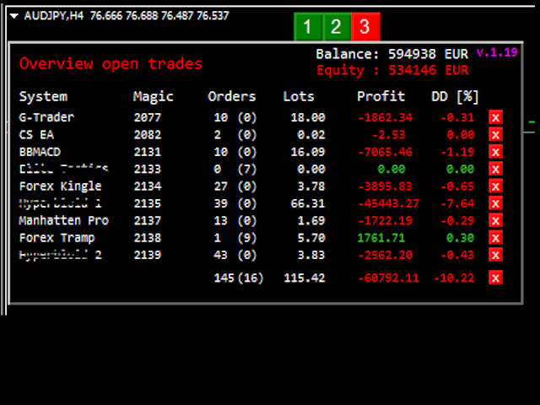The image size is (540, 405).
Task: Switch to green panel button 1
Action: 308,26
